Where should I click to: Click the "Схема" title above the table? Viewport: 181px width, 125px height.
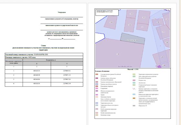click(x=43, y=46)
